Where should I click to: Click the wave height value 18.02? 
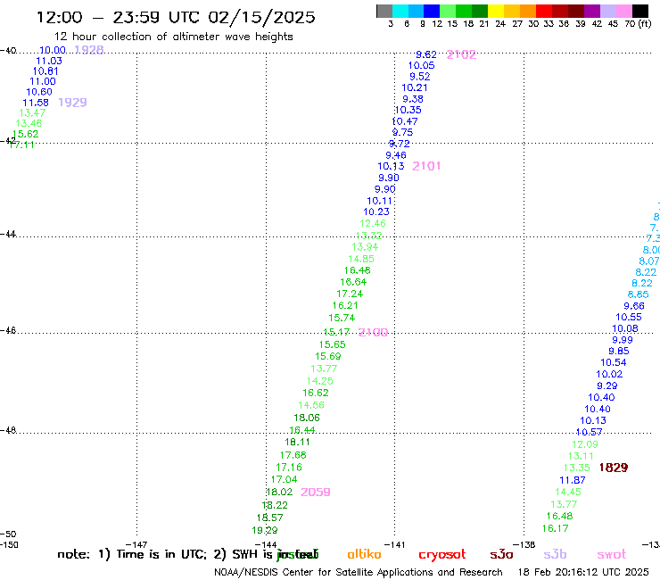point(279,492)
